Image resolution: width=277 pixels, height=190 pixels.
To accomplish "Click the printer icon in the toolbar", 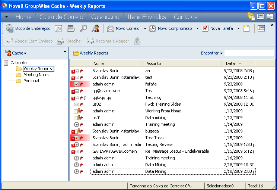I will [x=71, y=28].
